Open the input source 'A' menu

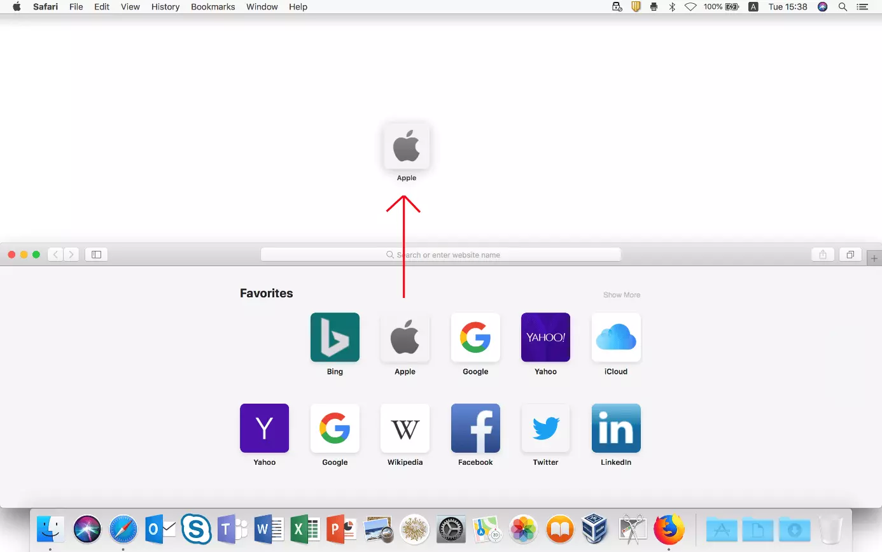coord(753,7)
